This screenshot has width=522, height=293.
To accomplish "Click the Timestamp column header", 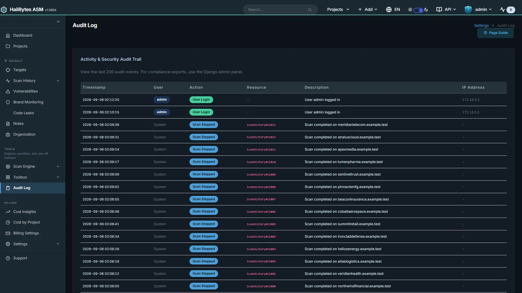I will (94, 88).
